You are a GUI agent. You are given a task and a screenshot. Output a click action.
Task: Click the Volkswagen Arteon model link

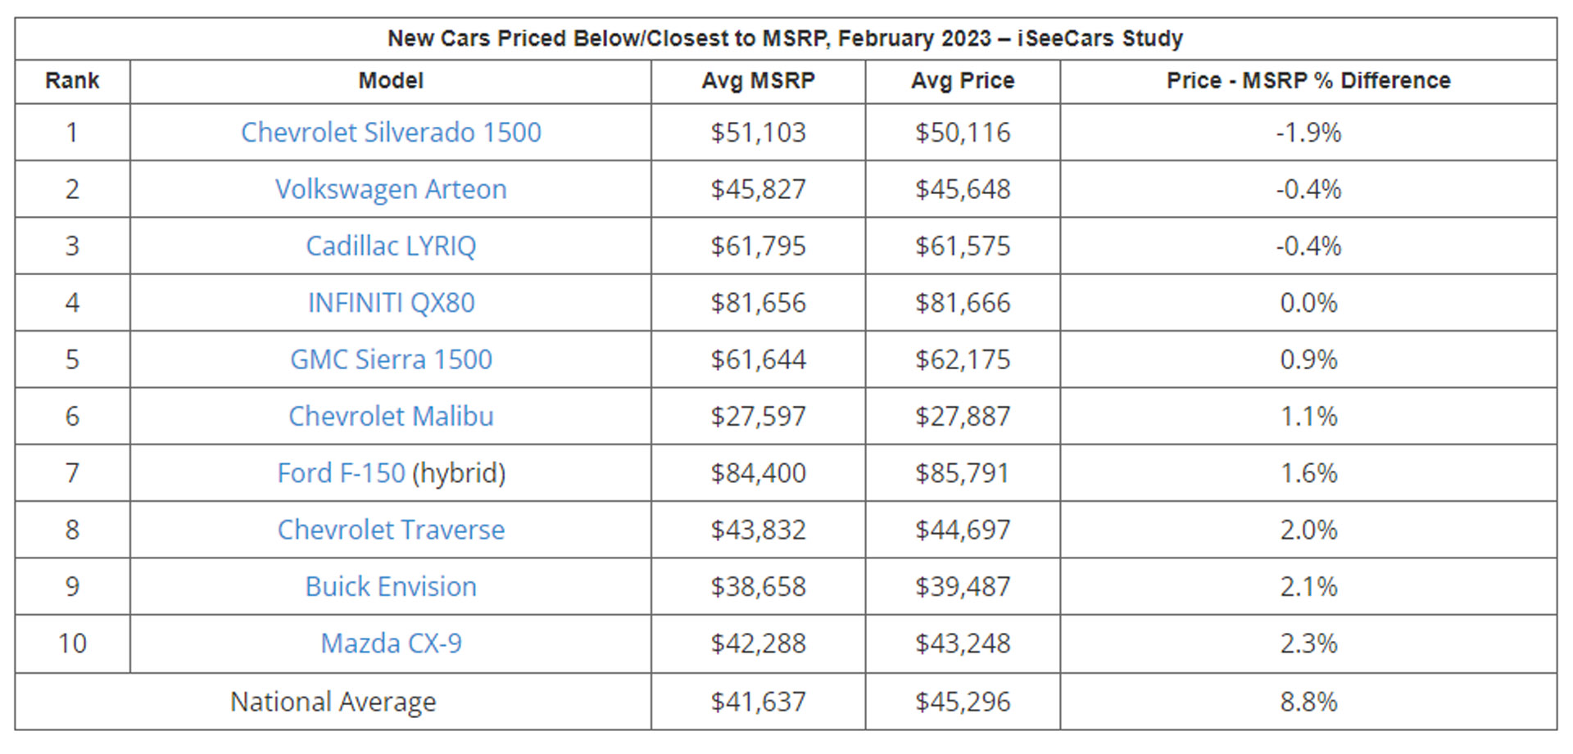391,189
